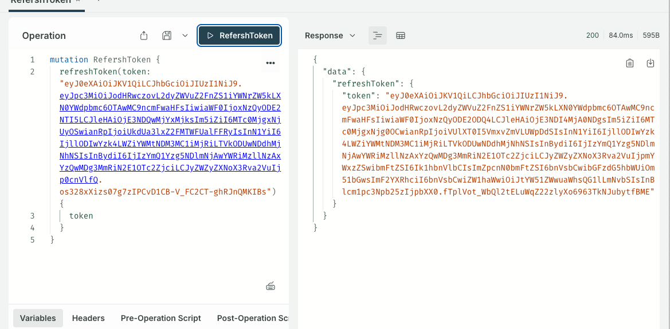Open the three-dots operation options menu

pyautogui.click(x=271, y=62)
